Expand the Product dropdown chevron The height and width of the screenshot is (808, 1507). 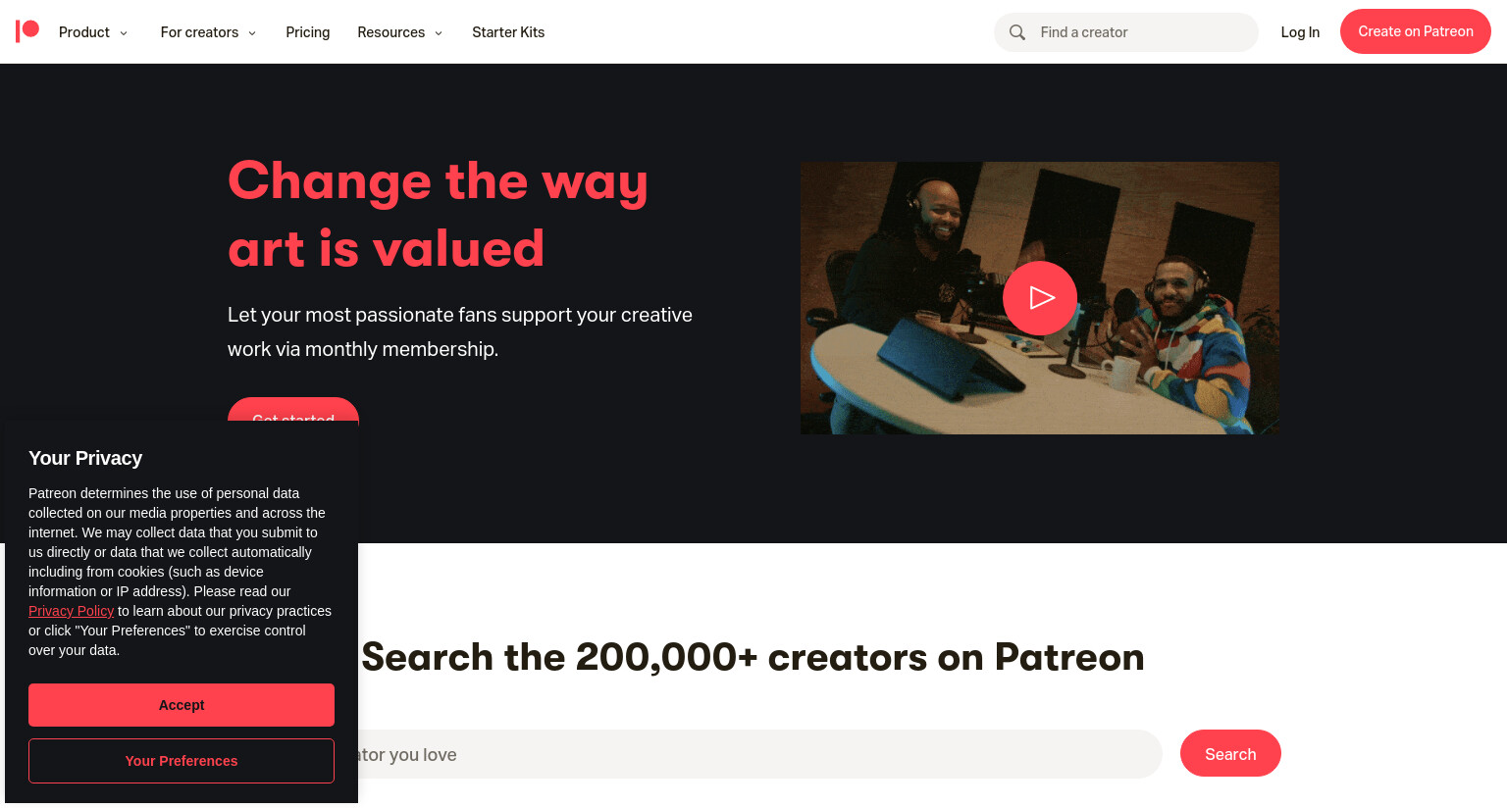(x=124, y=33)
